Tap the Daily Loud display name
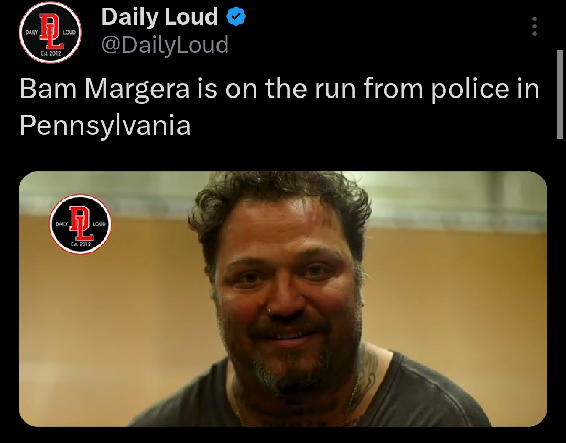The width and height of the screenshot is (566, 443). (159, 17)
